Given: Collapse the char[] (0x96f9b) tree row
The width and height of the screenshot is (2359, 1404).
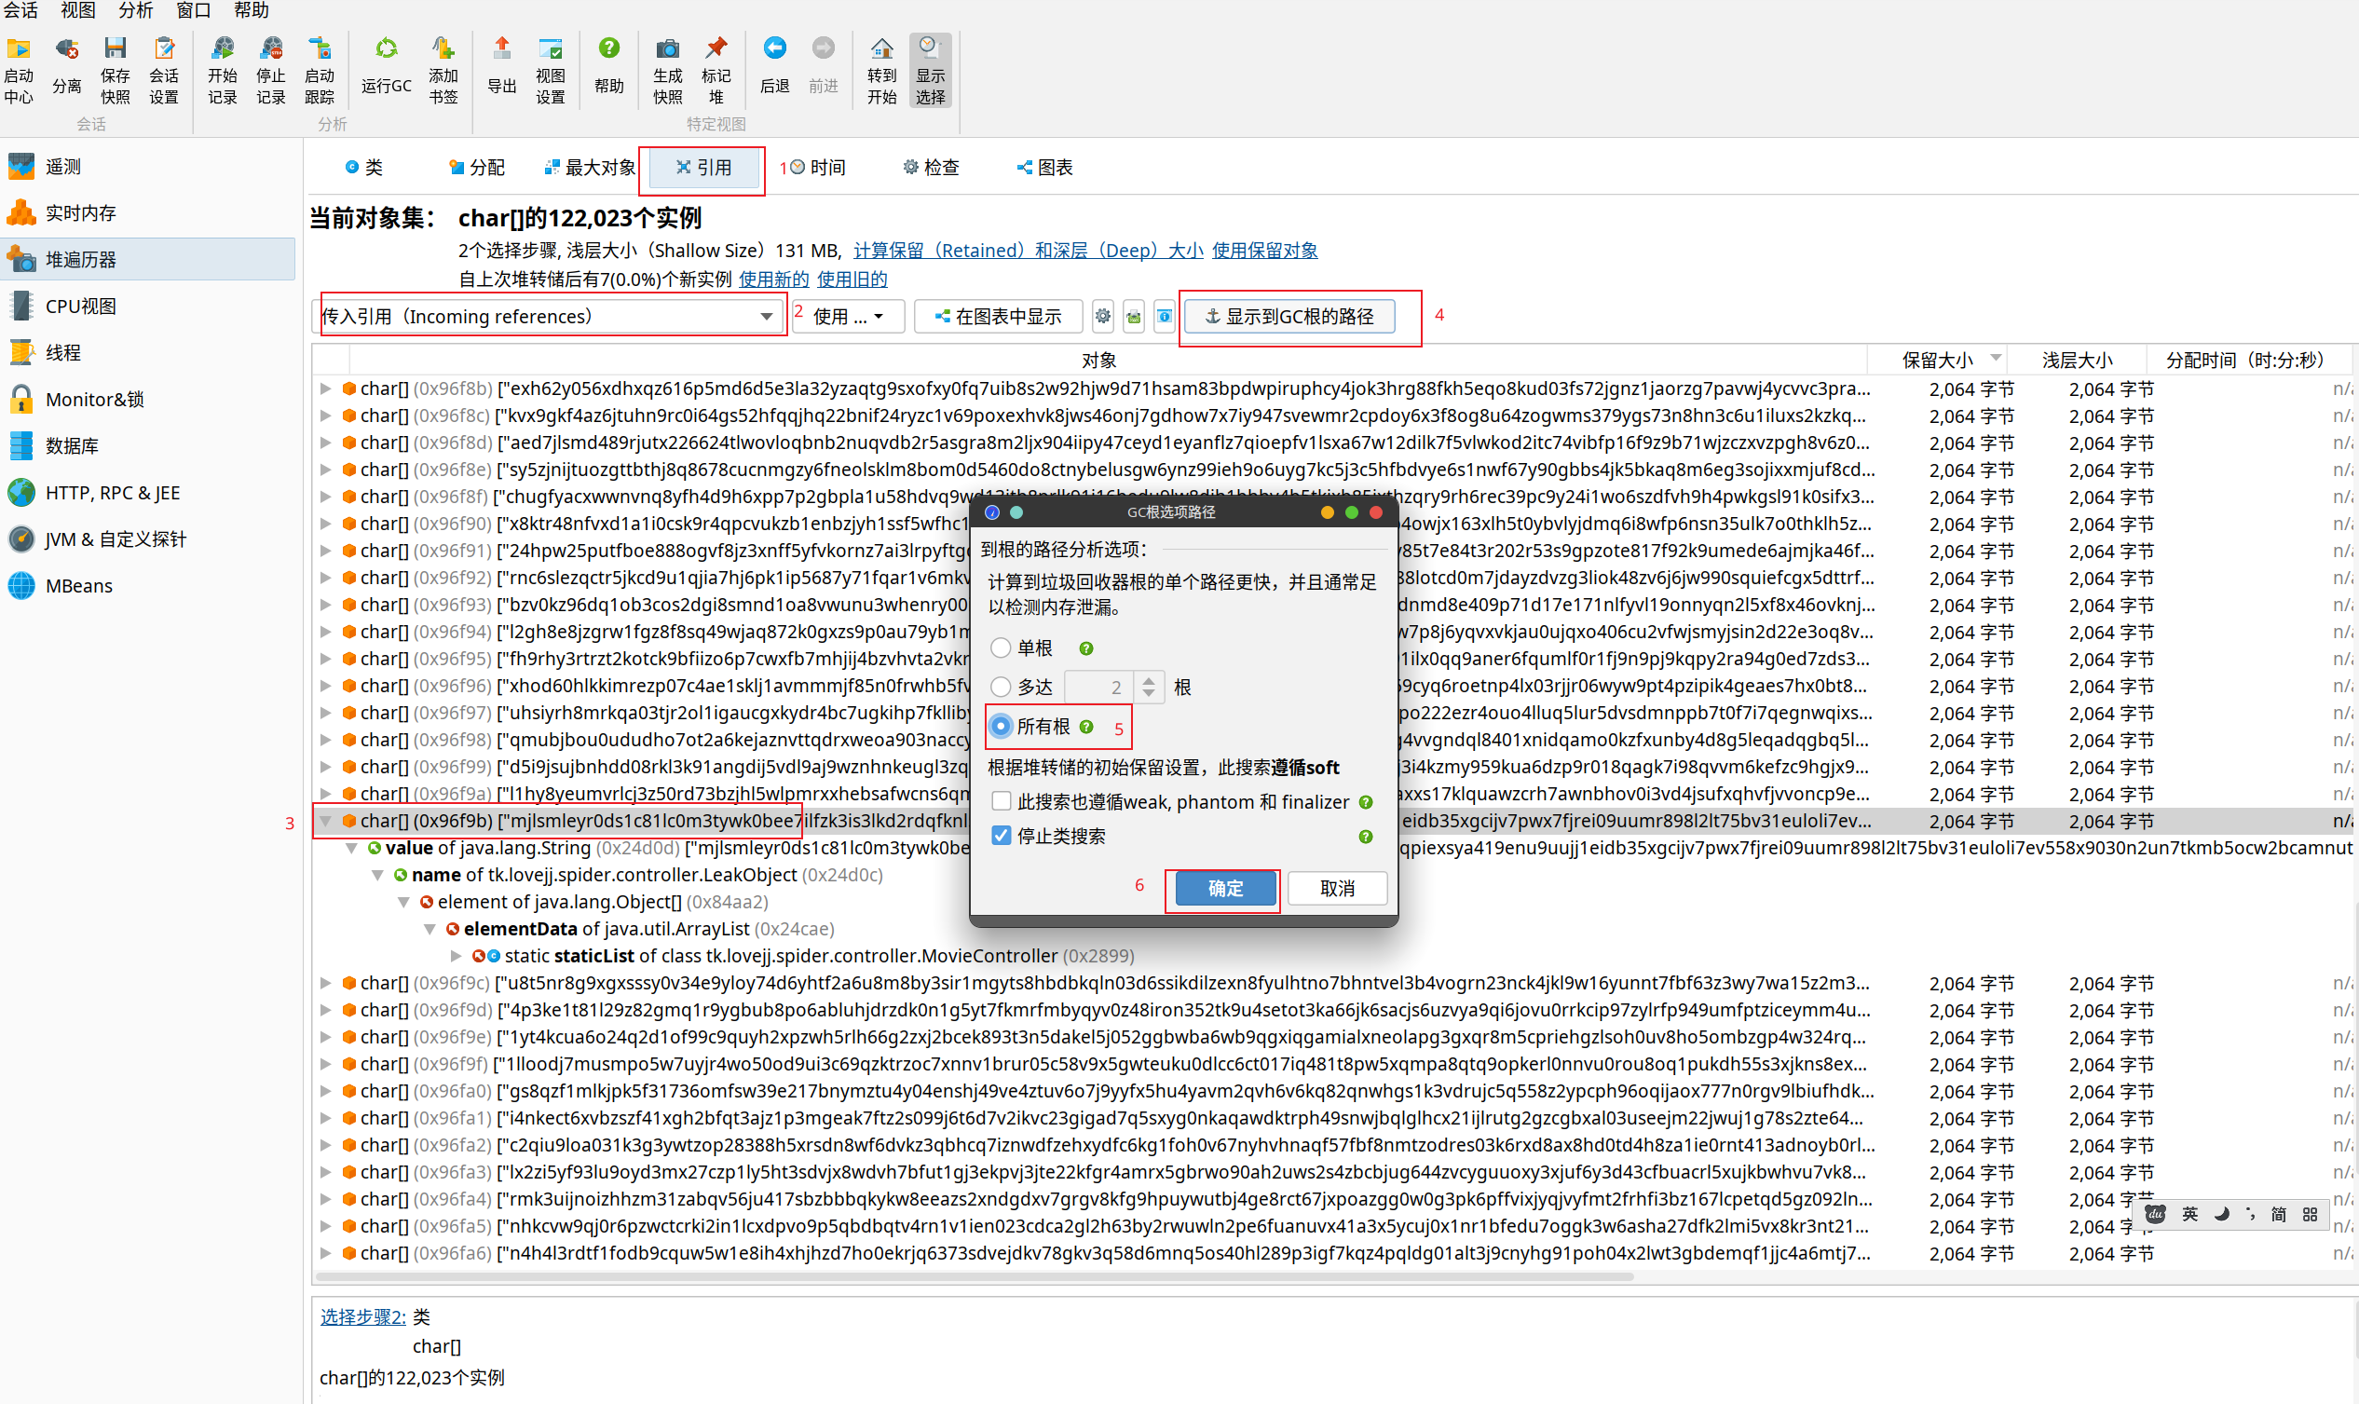Looking at the screenshot, I should click(x=325, y=821).
